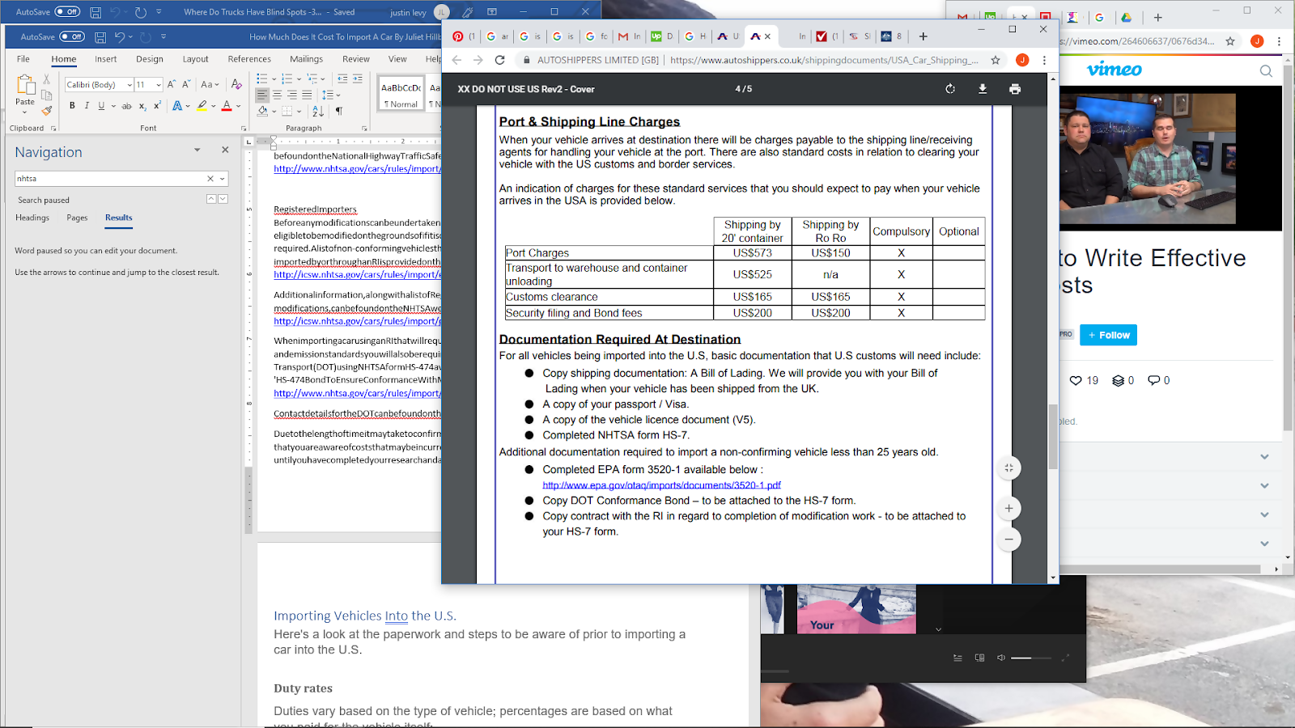
Task: Play the Vimeo video thumbnail
Action: tap(1148, 159)
